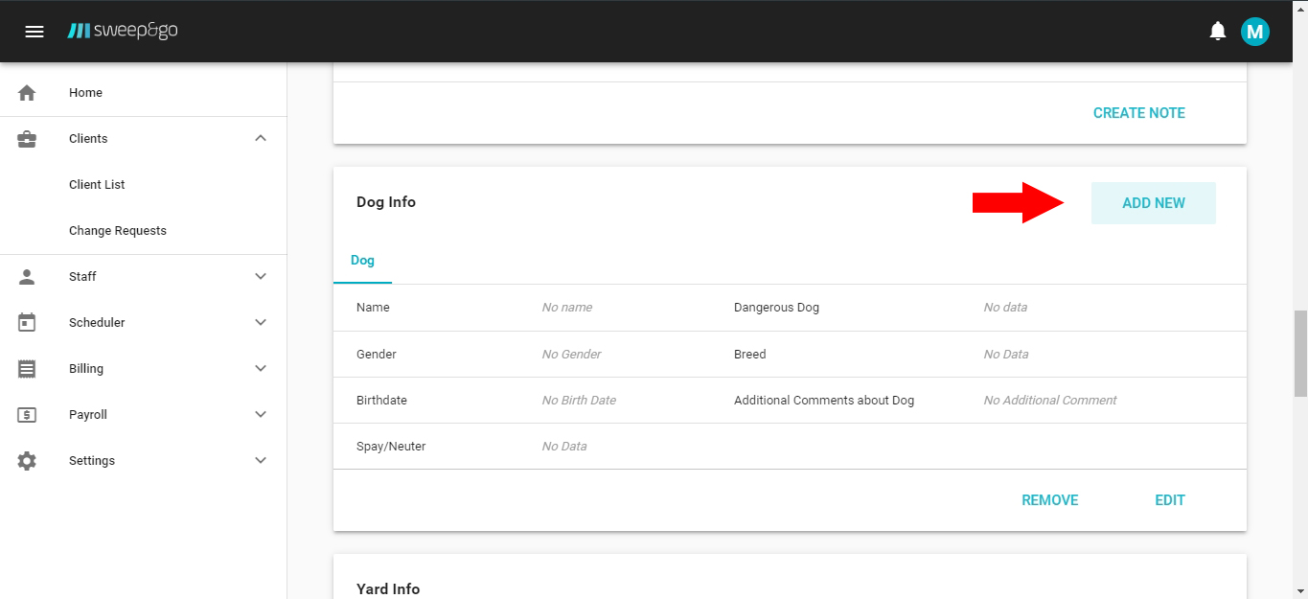Switch to the Dog tab
This screenshot has width=1308, height=599.
pos(362,260)
